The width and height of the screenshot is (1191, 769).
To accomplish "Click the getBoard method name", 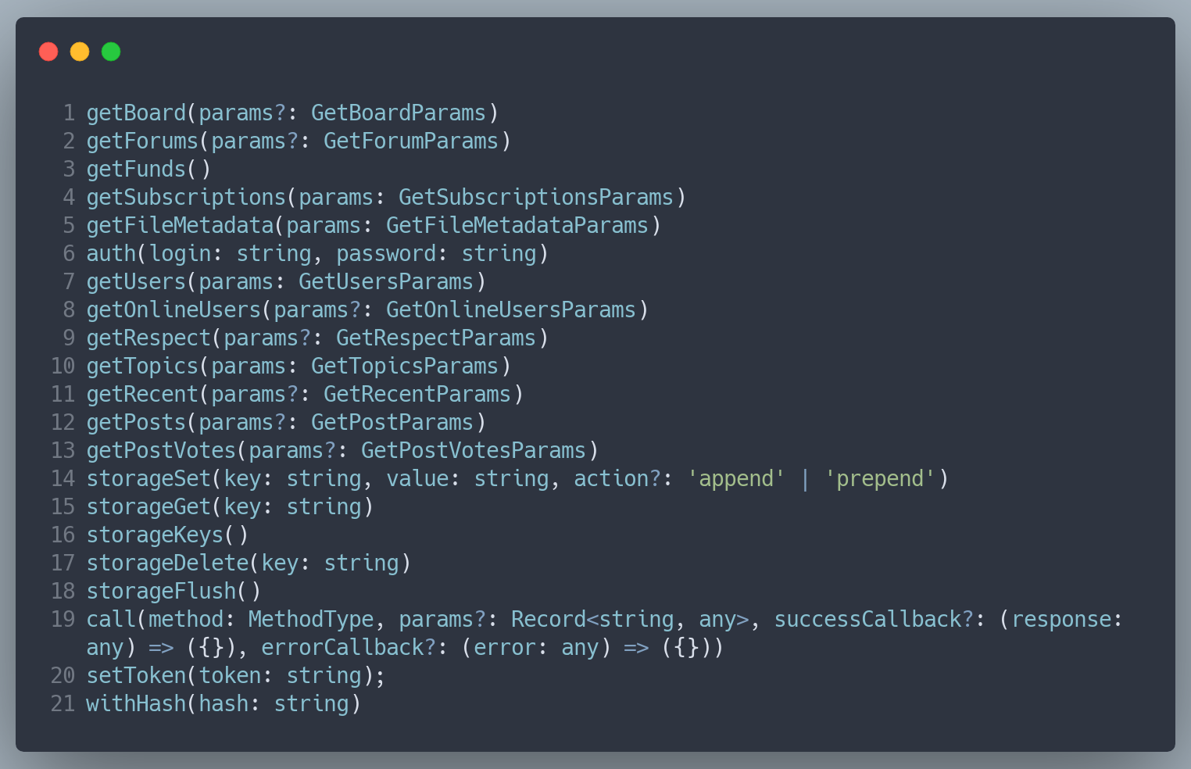I will coord(136,113).
